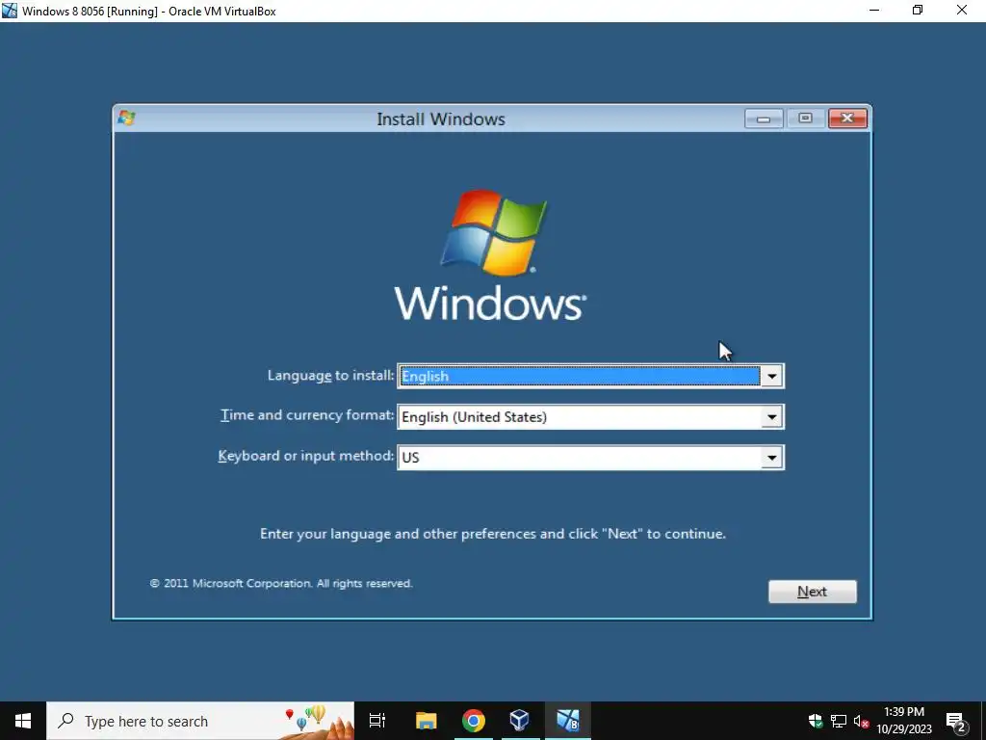The image size is (986, 740).
Task: Expand the Time and currency format dropdown arrow
Action: coord(771,416)
